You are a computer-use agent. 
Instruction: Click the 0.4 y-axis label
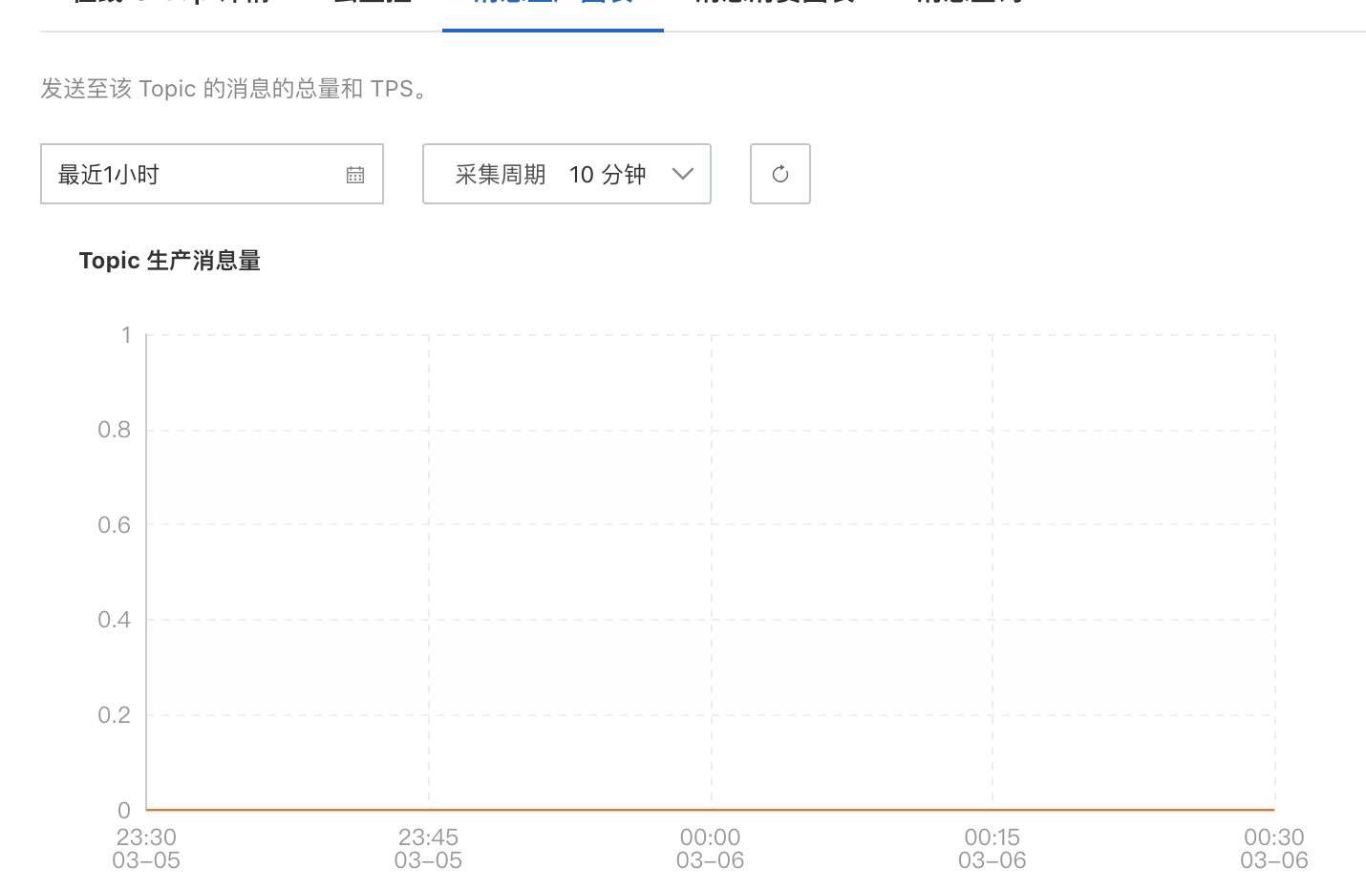click(x=115, y=620)
